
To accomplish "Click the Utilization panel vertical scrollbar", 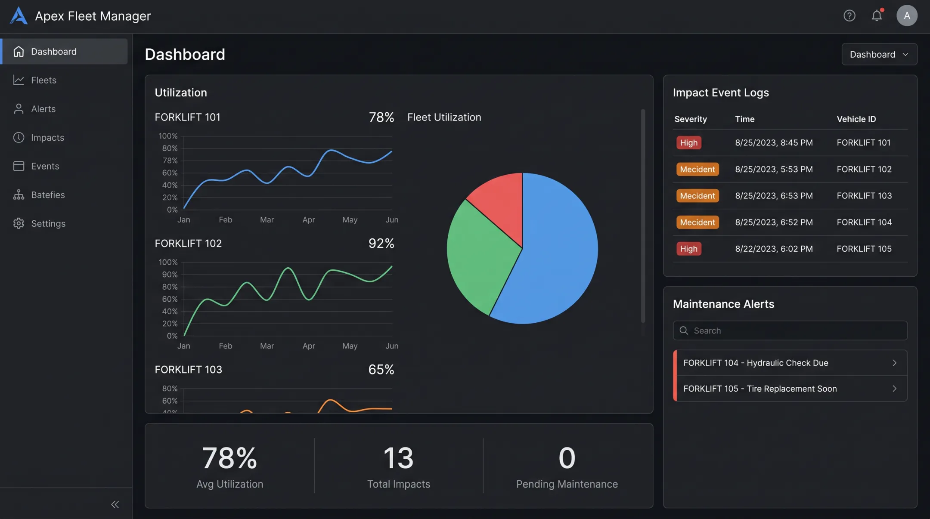I will (x=643, y=216).
